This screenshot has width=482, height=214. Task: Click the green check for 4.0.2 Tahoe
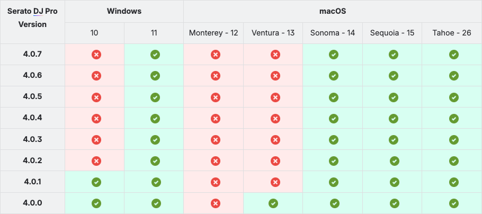454,161
